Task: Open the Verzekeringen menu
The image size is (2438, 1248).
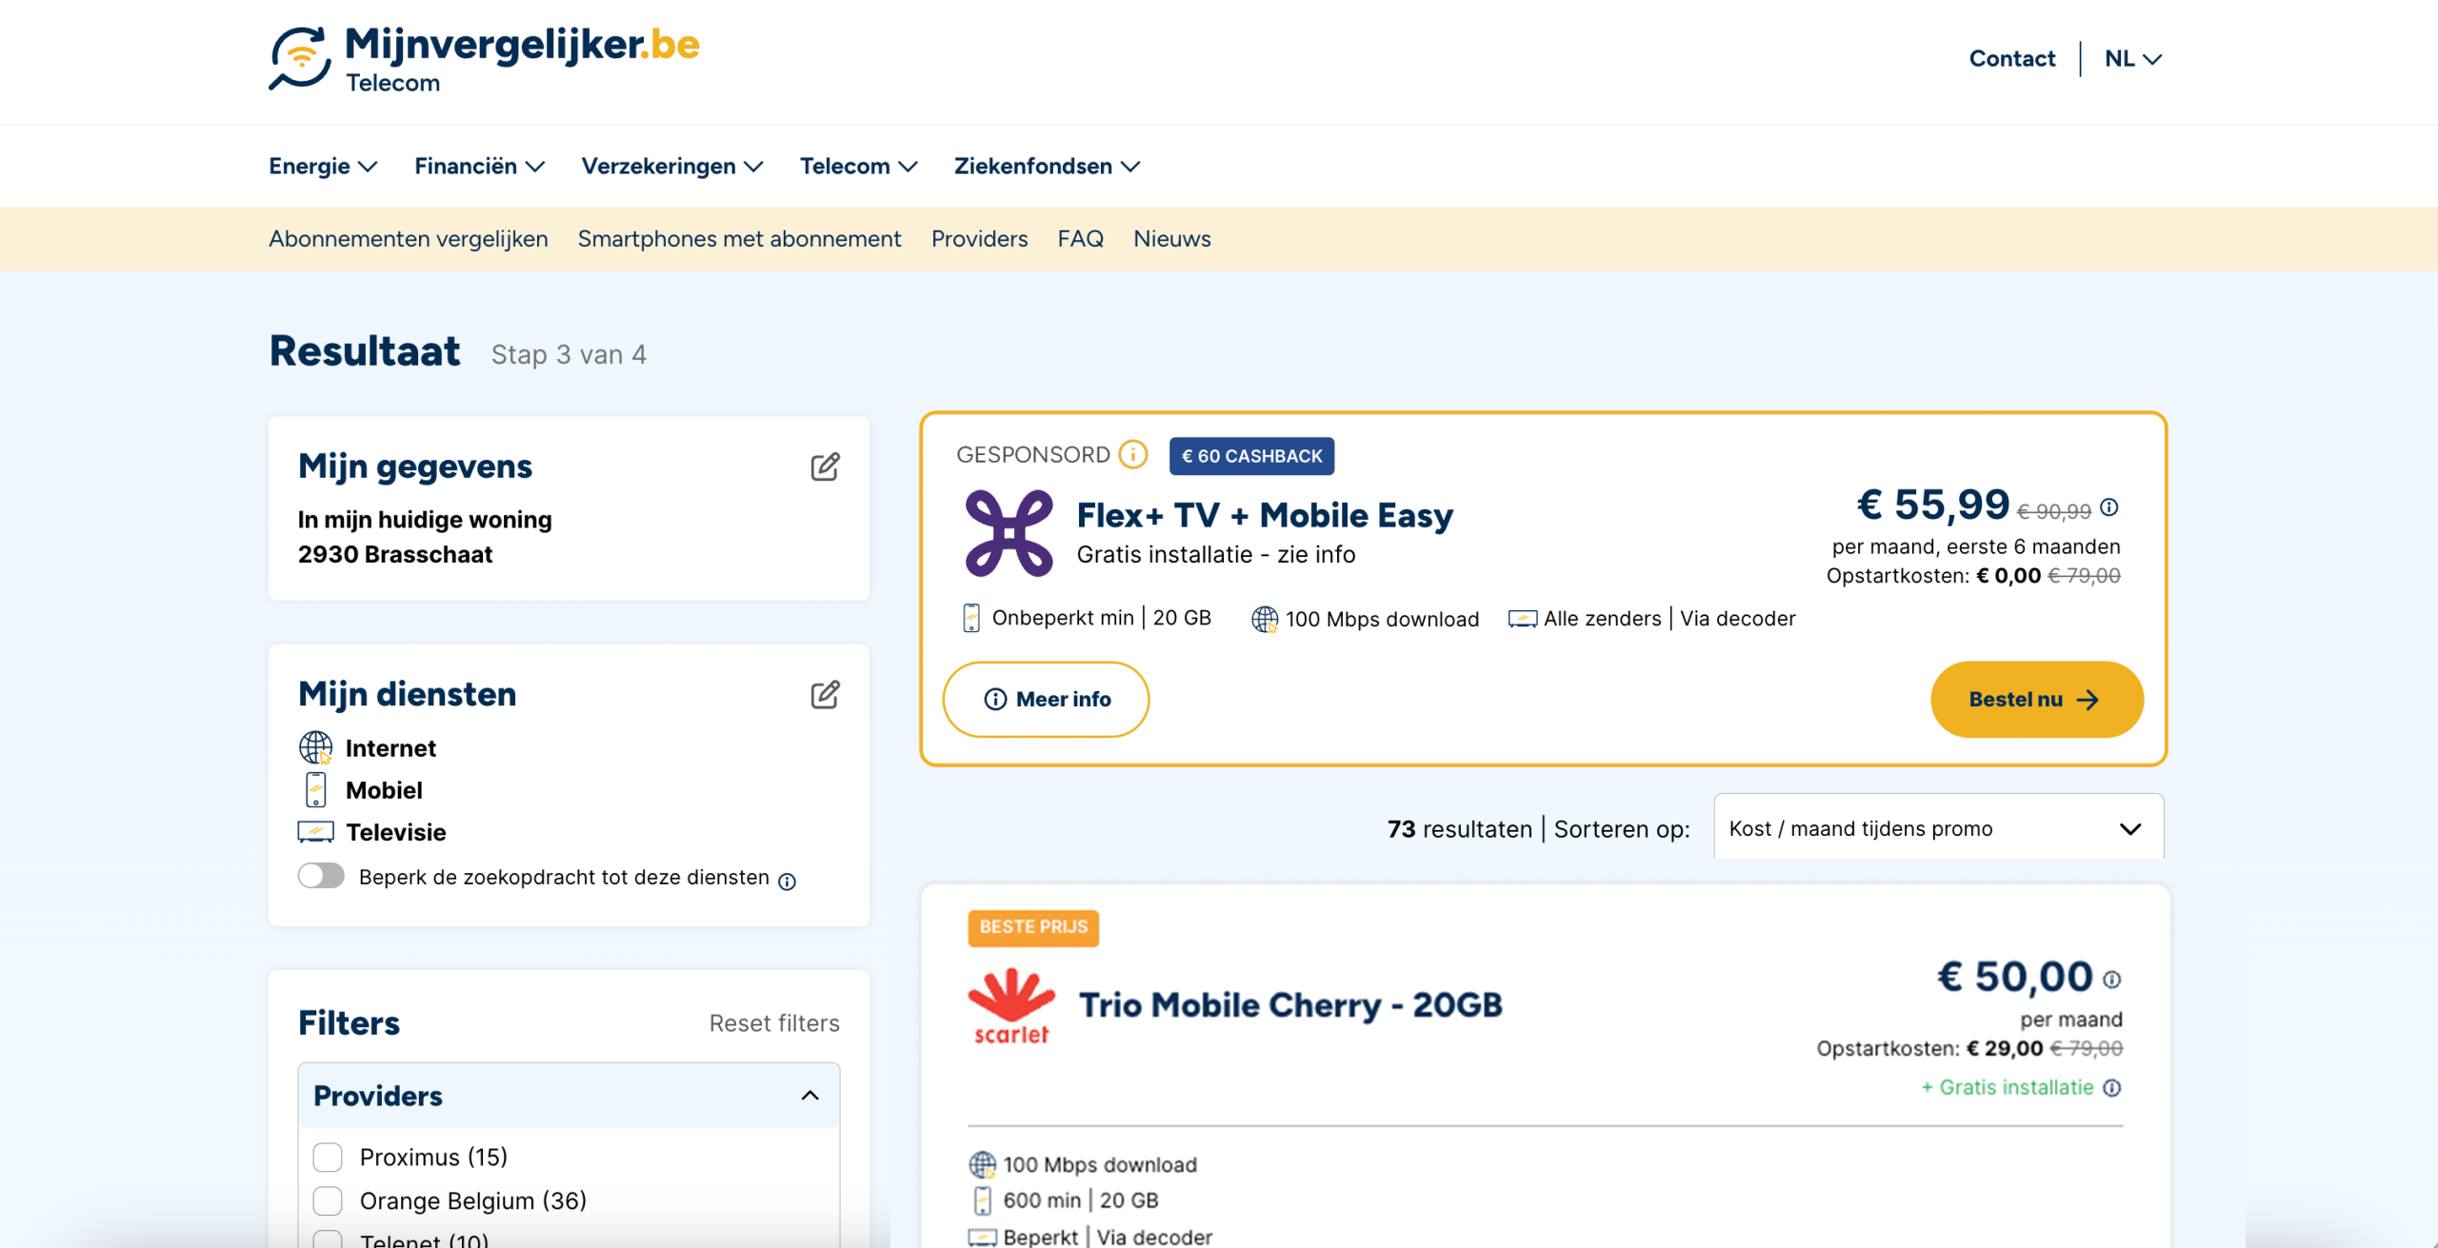Action: [672, 166]
